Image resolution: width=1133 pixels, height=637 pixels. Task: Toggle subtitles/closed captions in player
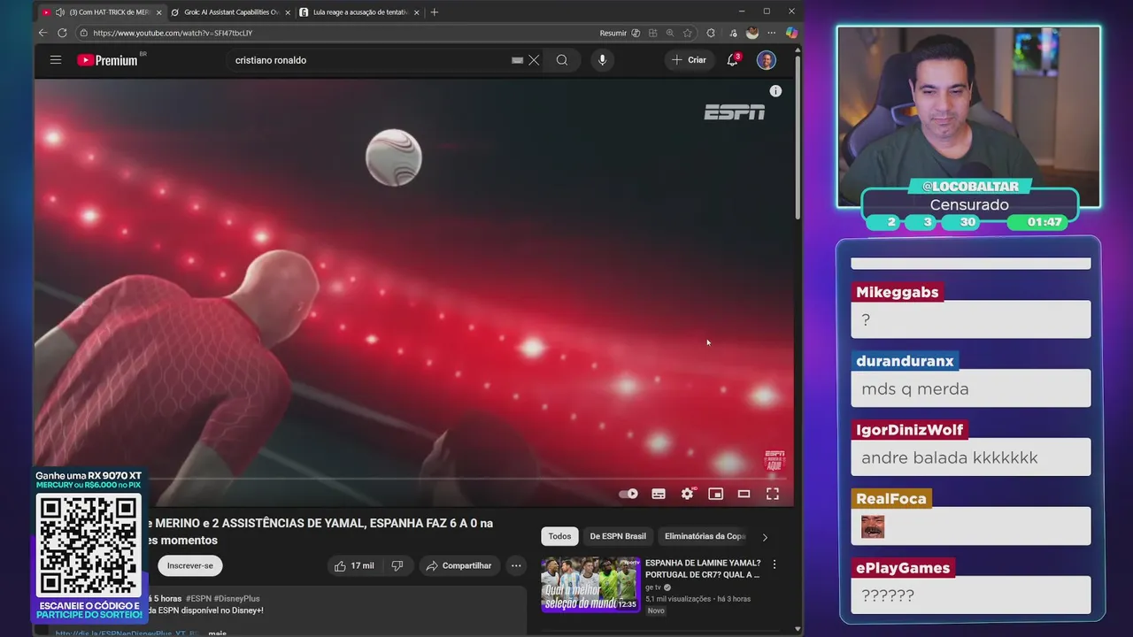tap(659, 494)
